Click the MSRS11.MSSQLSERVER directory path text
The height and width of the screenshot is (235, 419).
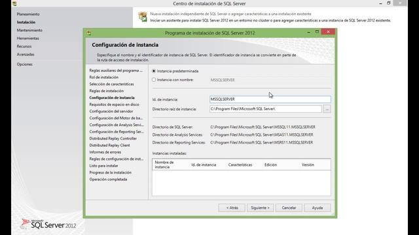click(x=262, y=142)
